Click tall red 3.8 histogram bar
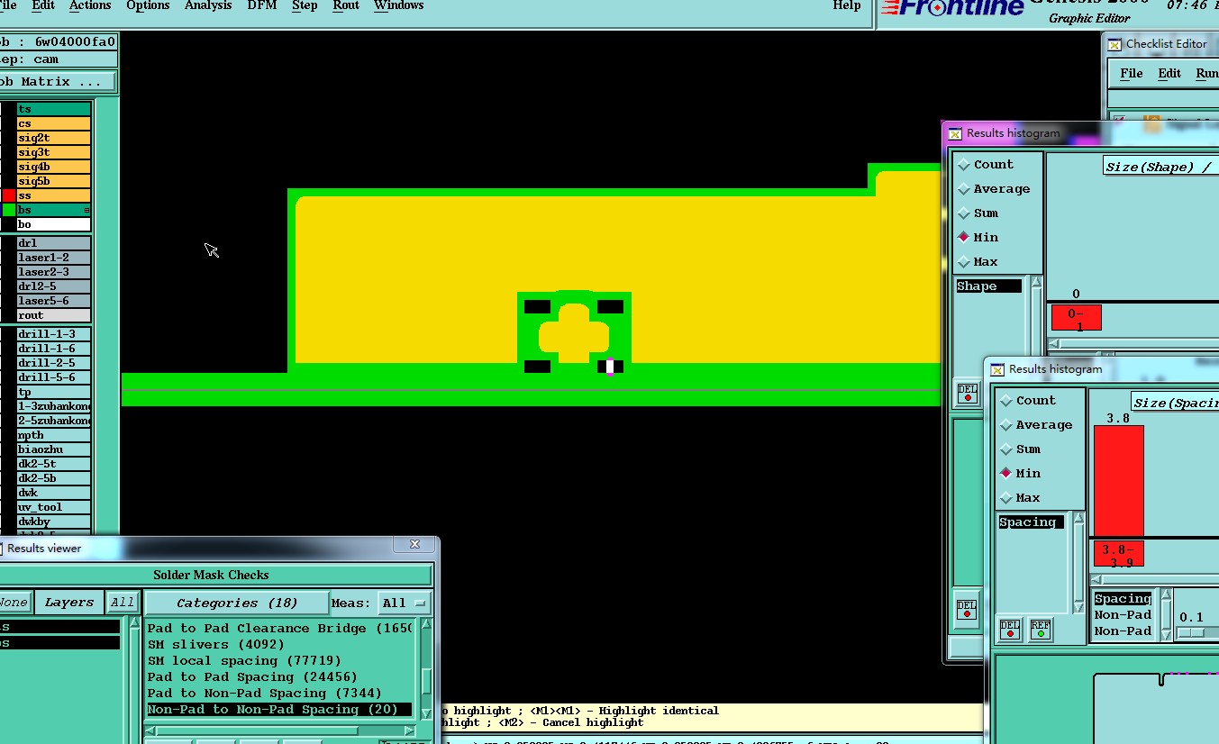The width and height of the screenshot is (1219, 744). [x=1119, y=481]
